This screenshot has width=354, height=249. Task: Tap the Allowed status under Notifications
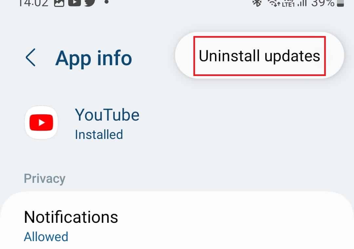(x=46, y=237)
